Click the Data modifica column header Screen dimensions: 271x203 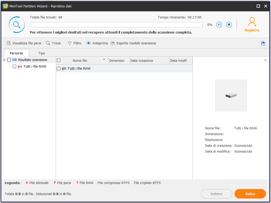point(181,61)
